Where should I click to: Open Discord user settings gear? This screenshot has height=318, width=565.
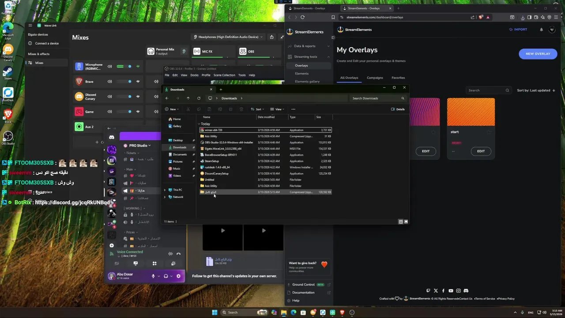178,276
